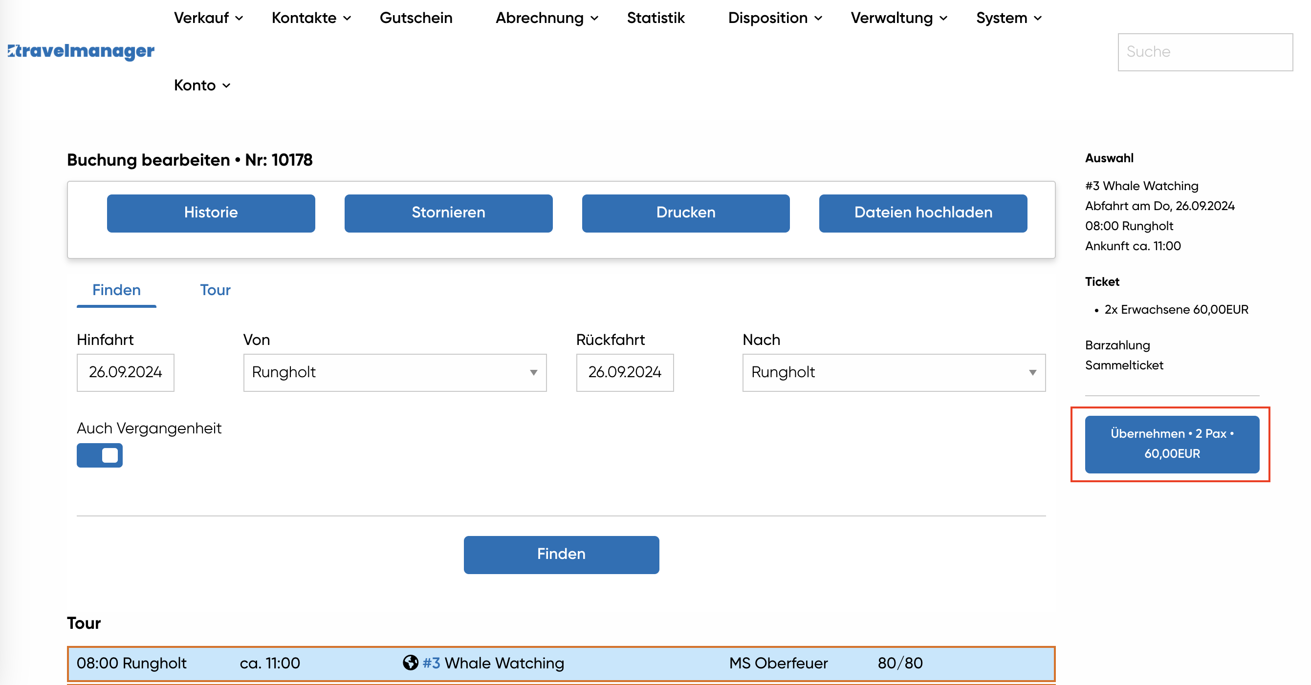Select the 08:00 Rungholt tour row
The height and width of the screenshot is (685, 1311).
(x=561, y=663)
